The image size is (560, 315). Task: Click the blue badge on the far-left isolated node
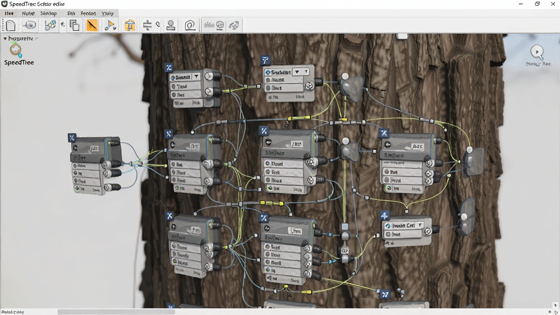pos(72,137)
